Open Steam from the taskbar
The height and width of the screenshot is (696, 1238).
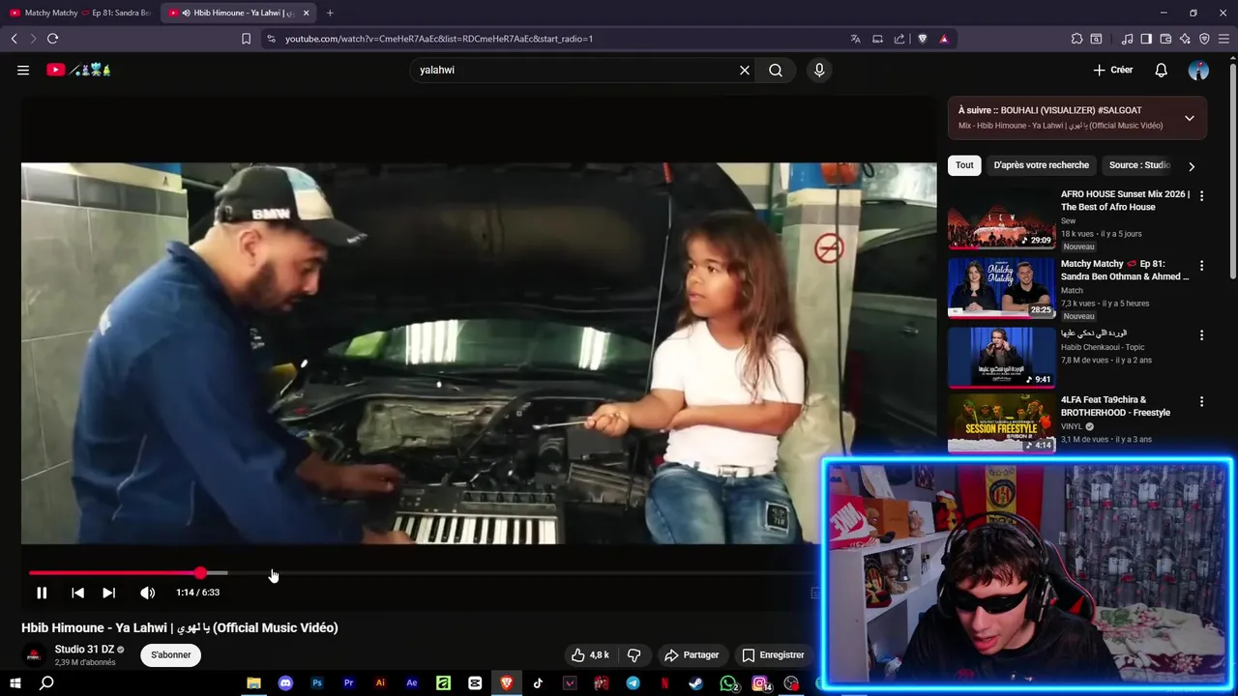pos(695,683)
